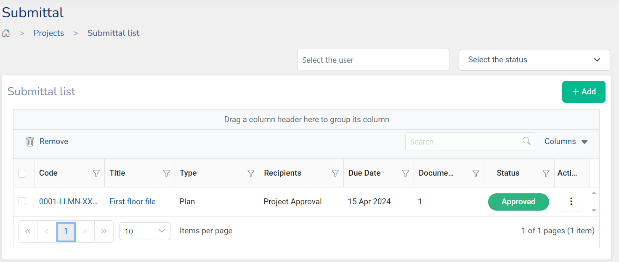Expand the Select the status dropdown
This screenshot has width=619, height=262.
click(x=534, y=60)
